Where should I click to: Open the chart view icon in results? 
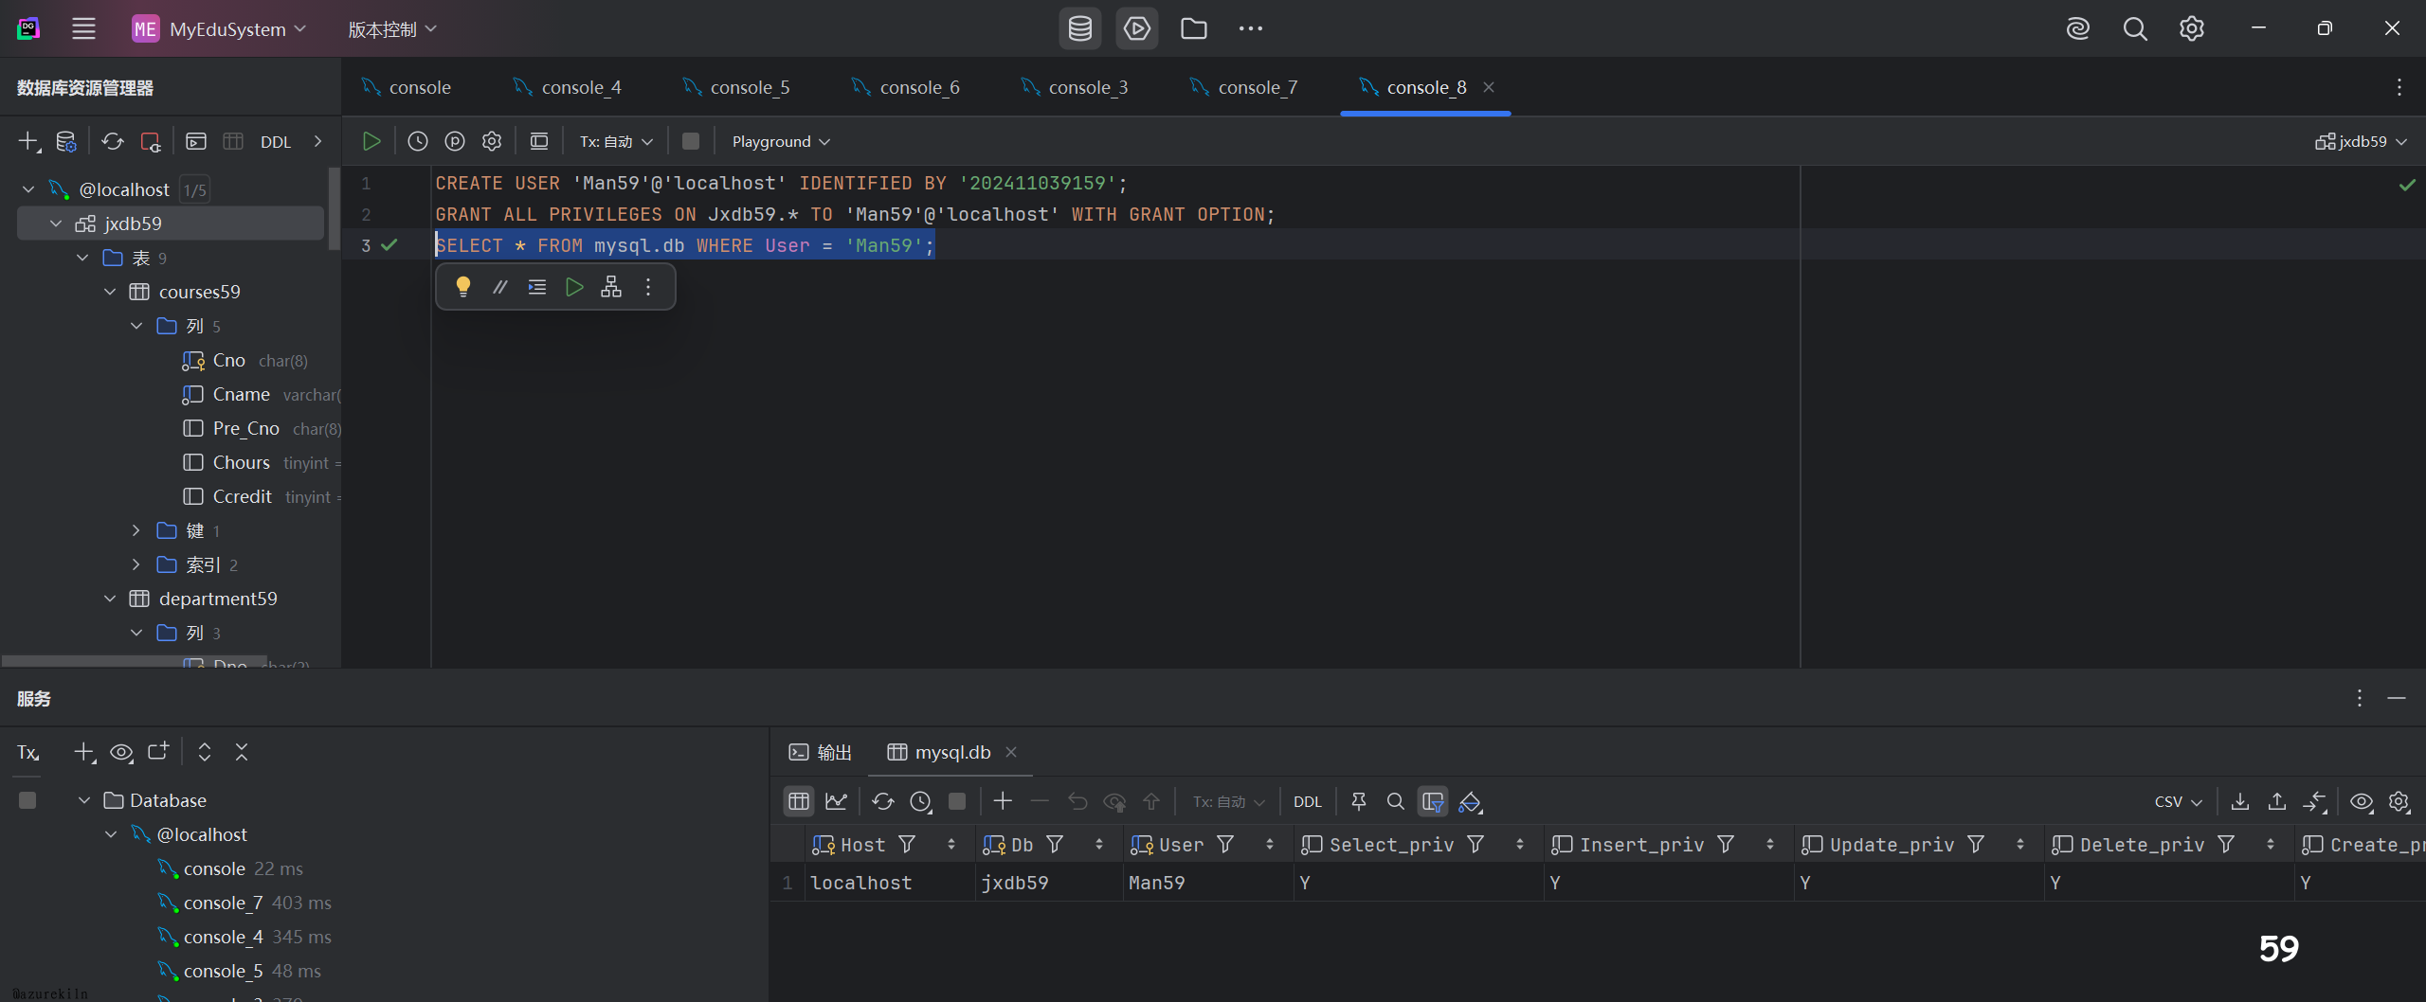[x=836, y=801]
